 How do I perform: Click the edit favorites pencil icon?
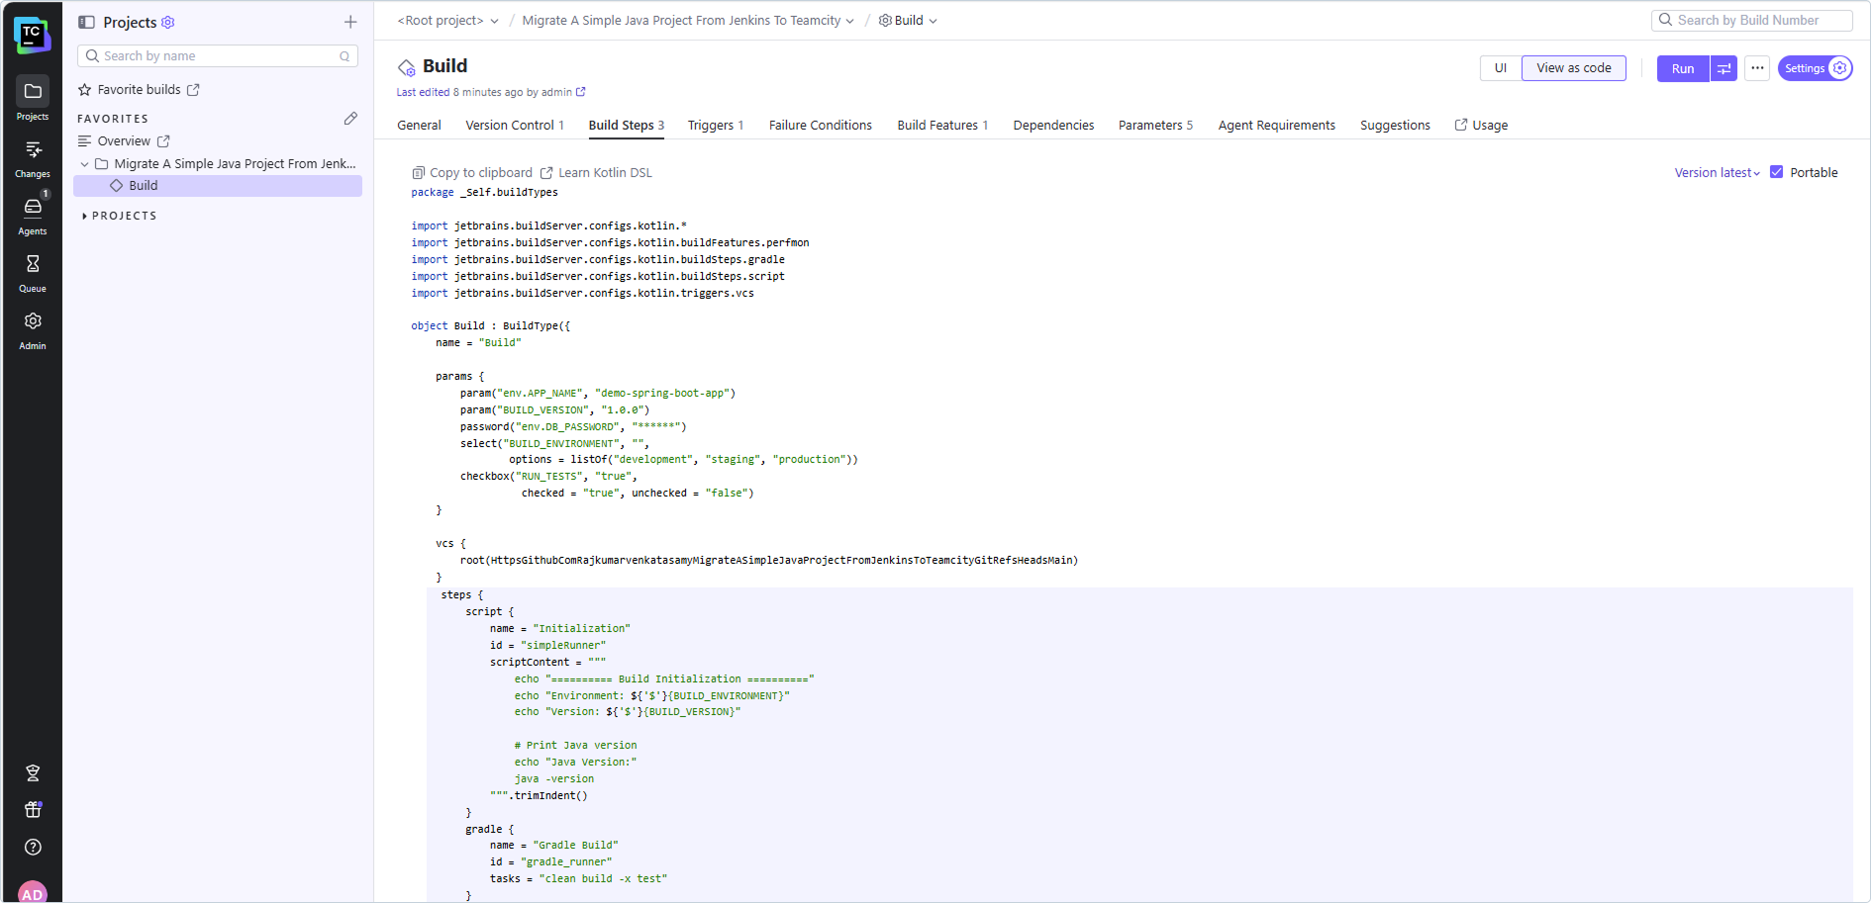pyautogui.click(x=350, y=119)
